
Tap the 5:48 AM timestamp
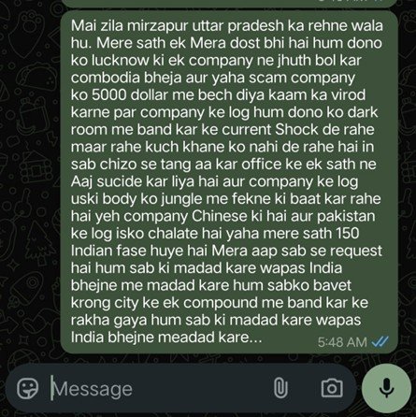342,342
